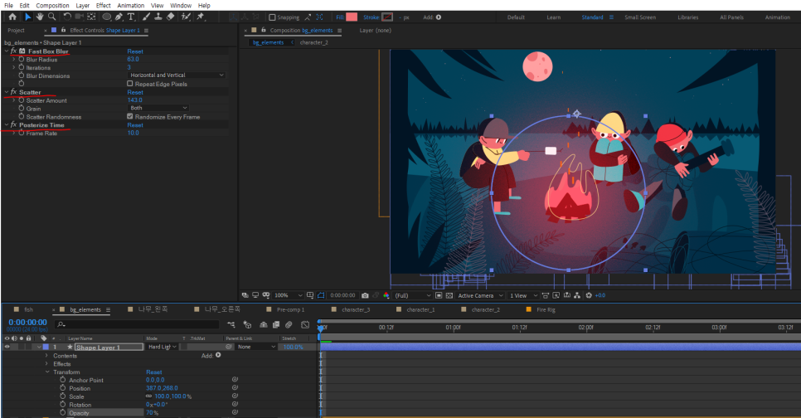This screenshot has width=801, height=418.
Task: Open the 1 View layout dropdown
Action: click(x=523, y=295)
